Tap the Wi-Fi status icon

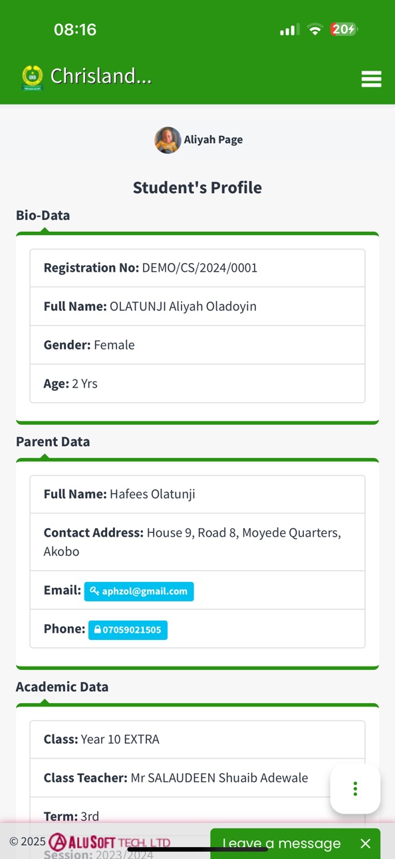point(315,29)
